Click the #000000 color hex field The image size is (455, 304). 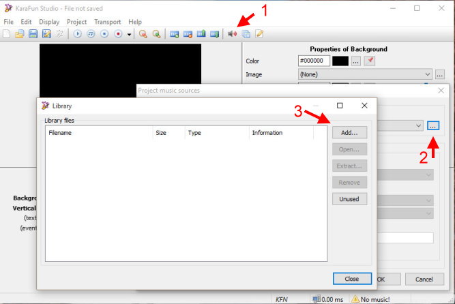313,61
